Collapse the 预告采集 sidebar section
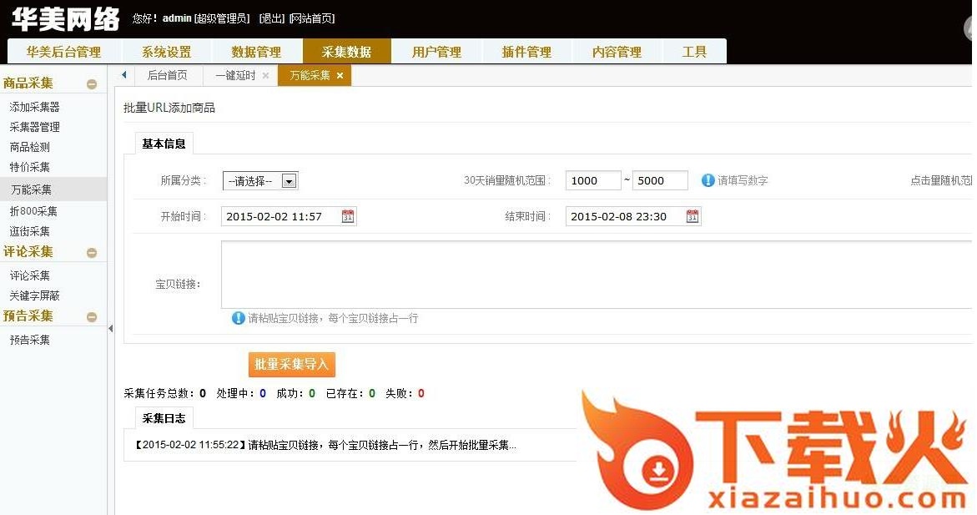The image size is (977, 515). [92, 317]
